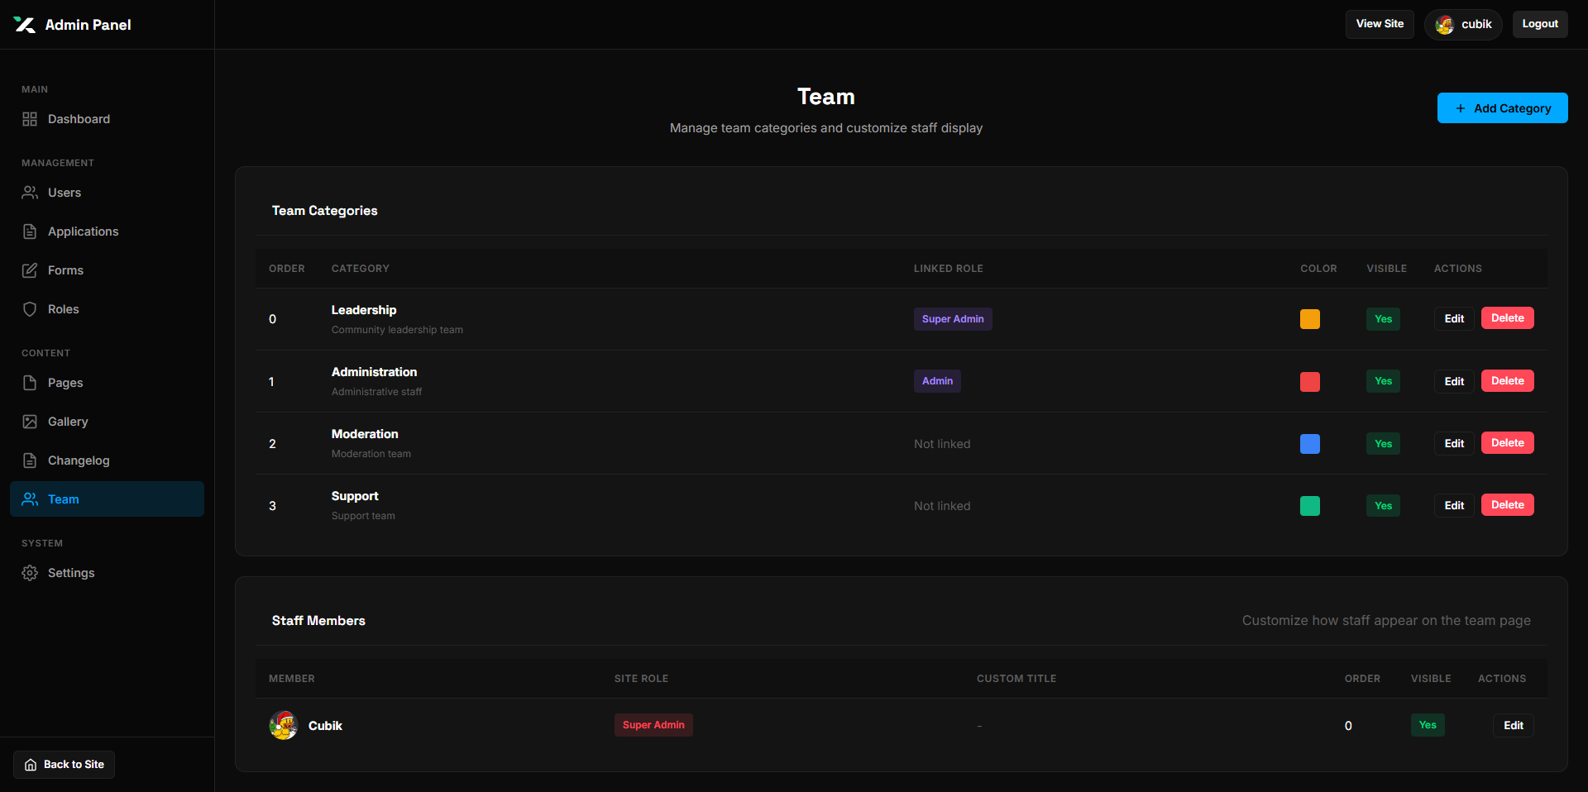Edit the Leadership category

(x=1454, y=319)
